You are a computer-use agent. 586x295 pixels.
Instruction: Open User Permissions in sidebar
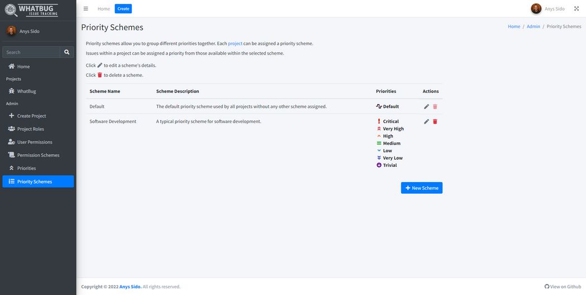[x=35, y=142]
